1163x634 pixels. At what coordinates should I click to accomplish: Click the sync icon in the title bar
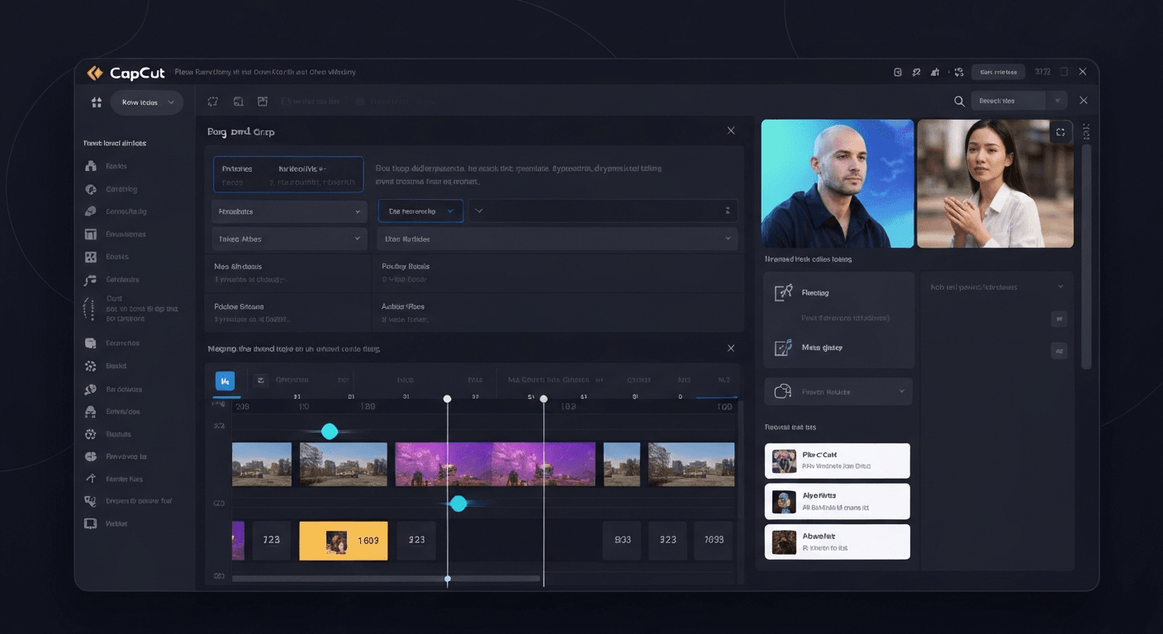(x=958, y=72)
